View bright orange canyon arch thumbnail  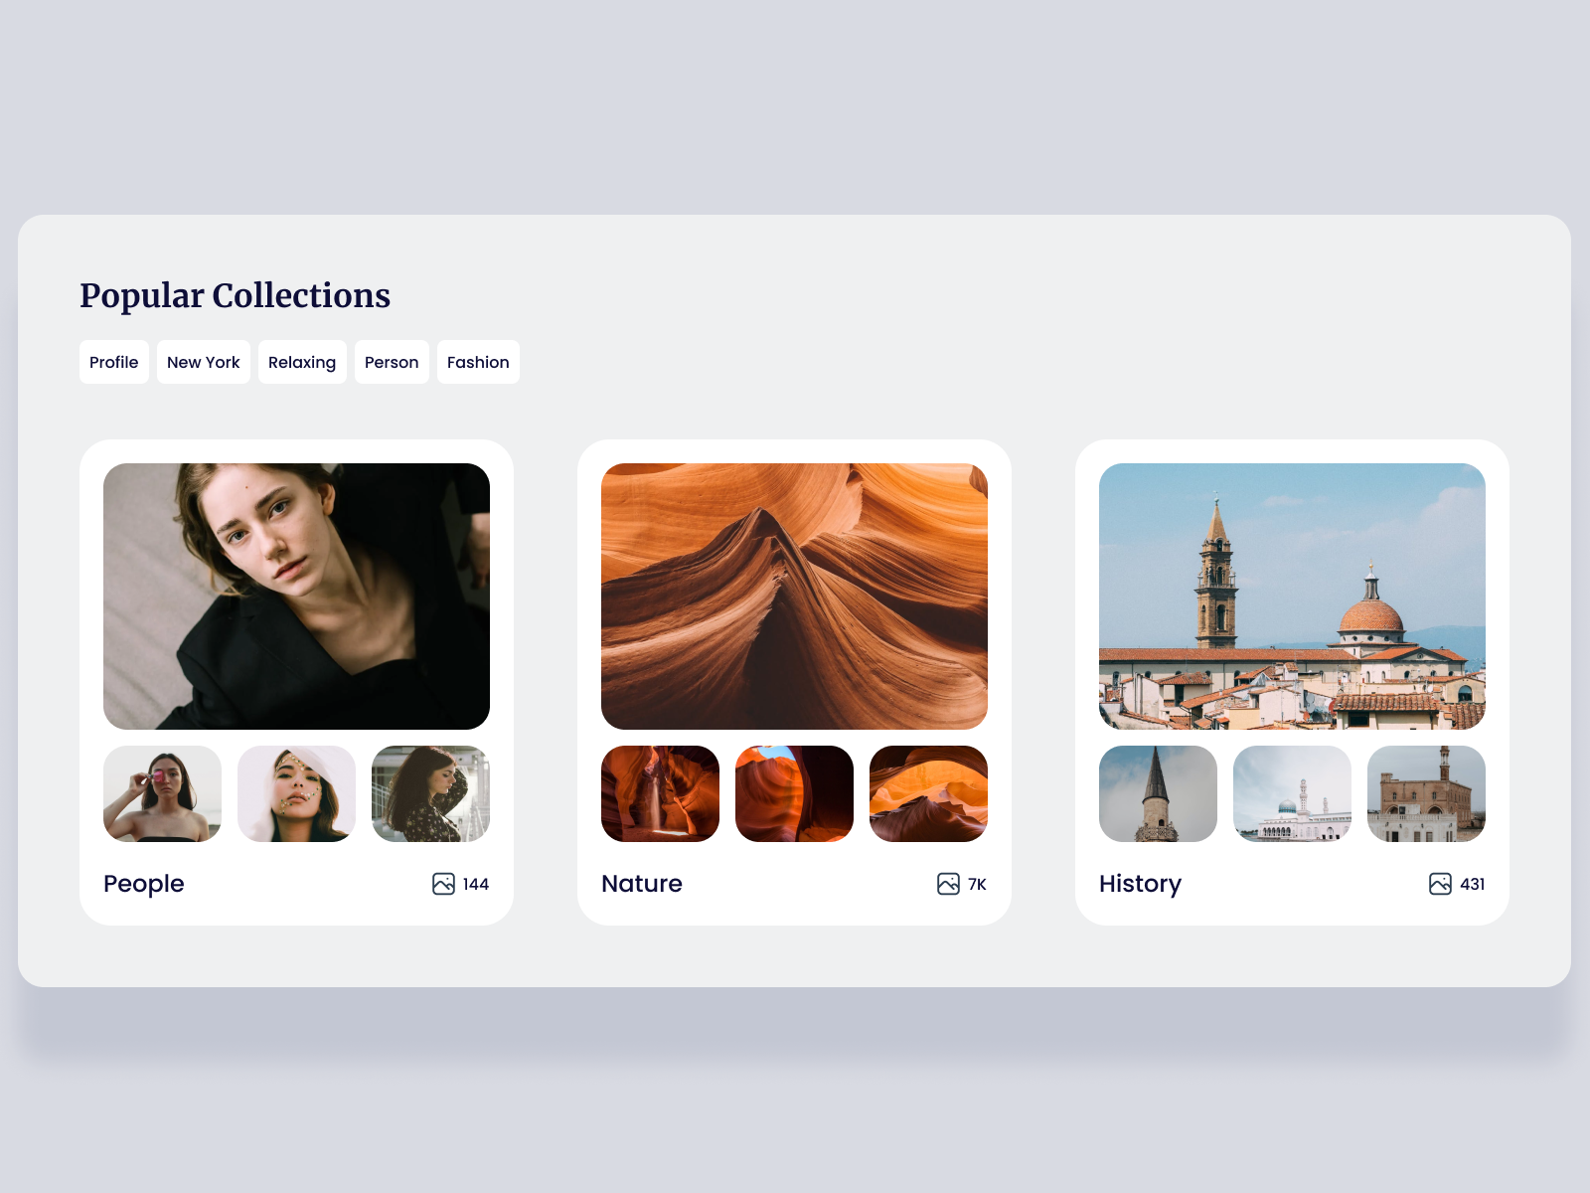coord(928,793)
